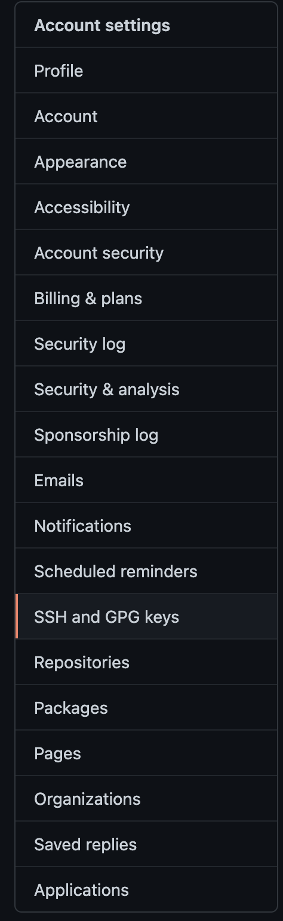Open Repositories settings
This screenshot has width=283, height=921.
[x=146, y=662]
